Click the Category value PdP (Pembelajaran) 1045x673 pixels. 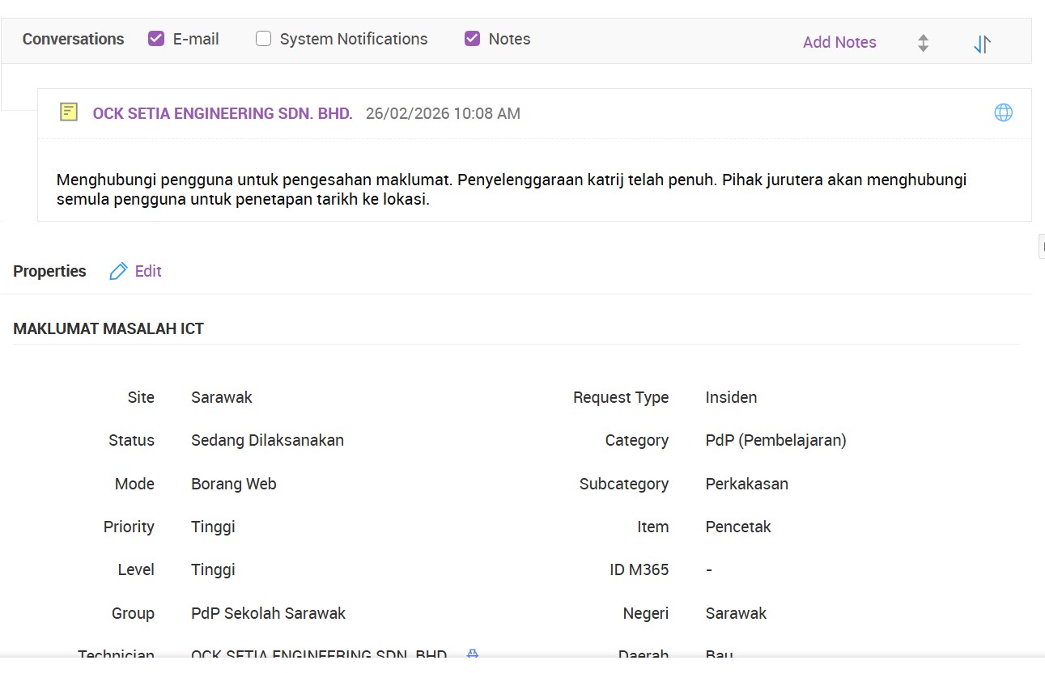[x=775, y=440]
